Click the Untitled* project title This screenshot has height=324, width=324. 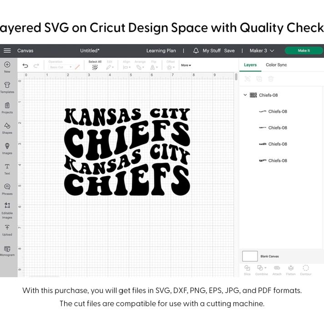click(x=90, y=51)
